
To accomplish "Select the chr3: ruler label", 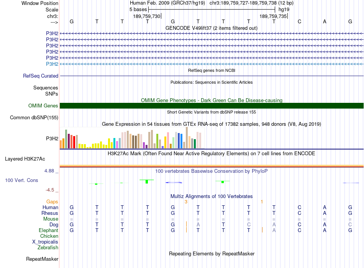I will pyautogui.click(x=52, y=16).
